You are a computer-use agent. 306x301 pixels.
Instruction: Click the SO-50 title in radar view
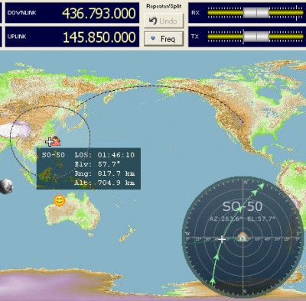point(243,206)
